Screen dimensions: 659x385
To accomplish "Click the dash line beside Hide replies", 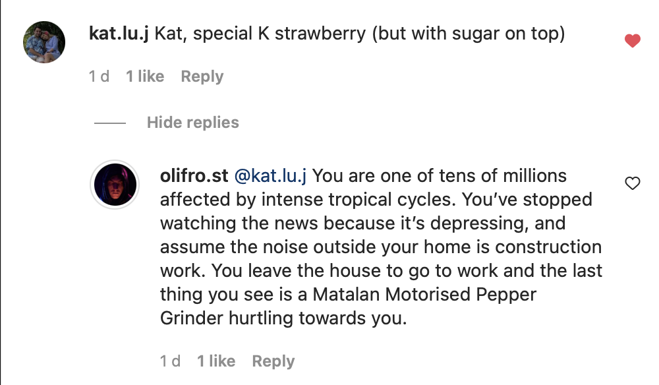I will pos(109,123).
